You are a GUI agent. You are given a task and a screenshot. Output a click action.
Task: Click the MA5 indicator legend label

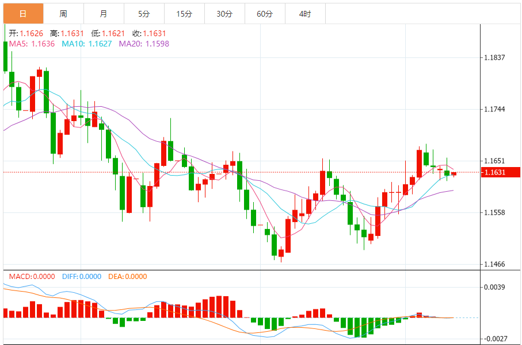[32, 44]
